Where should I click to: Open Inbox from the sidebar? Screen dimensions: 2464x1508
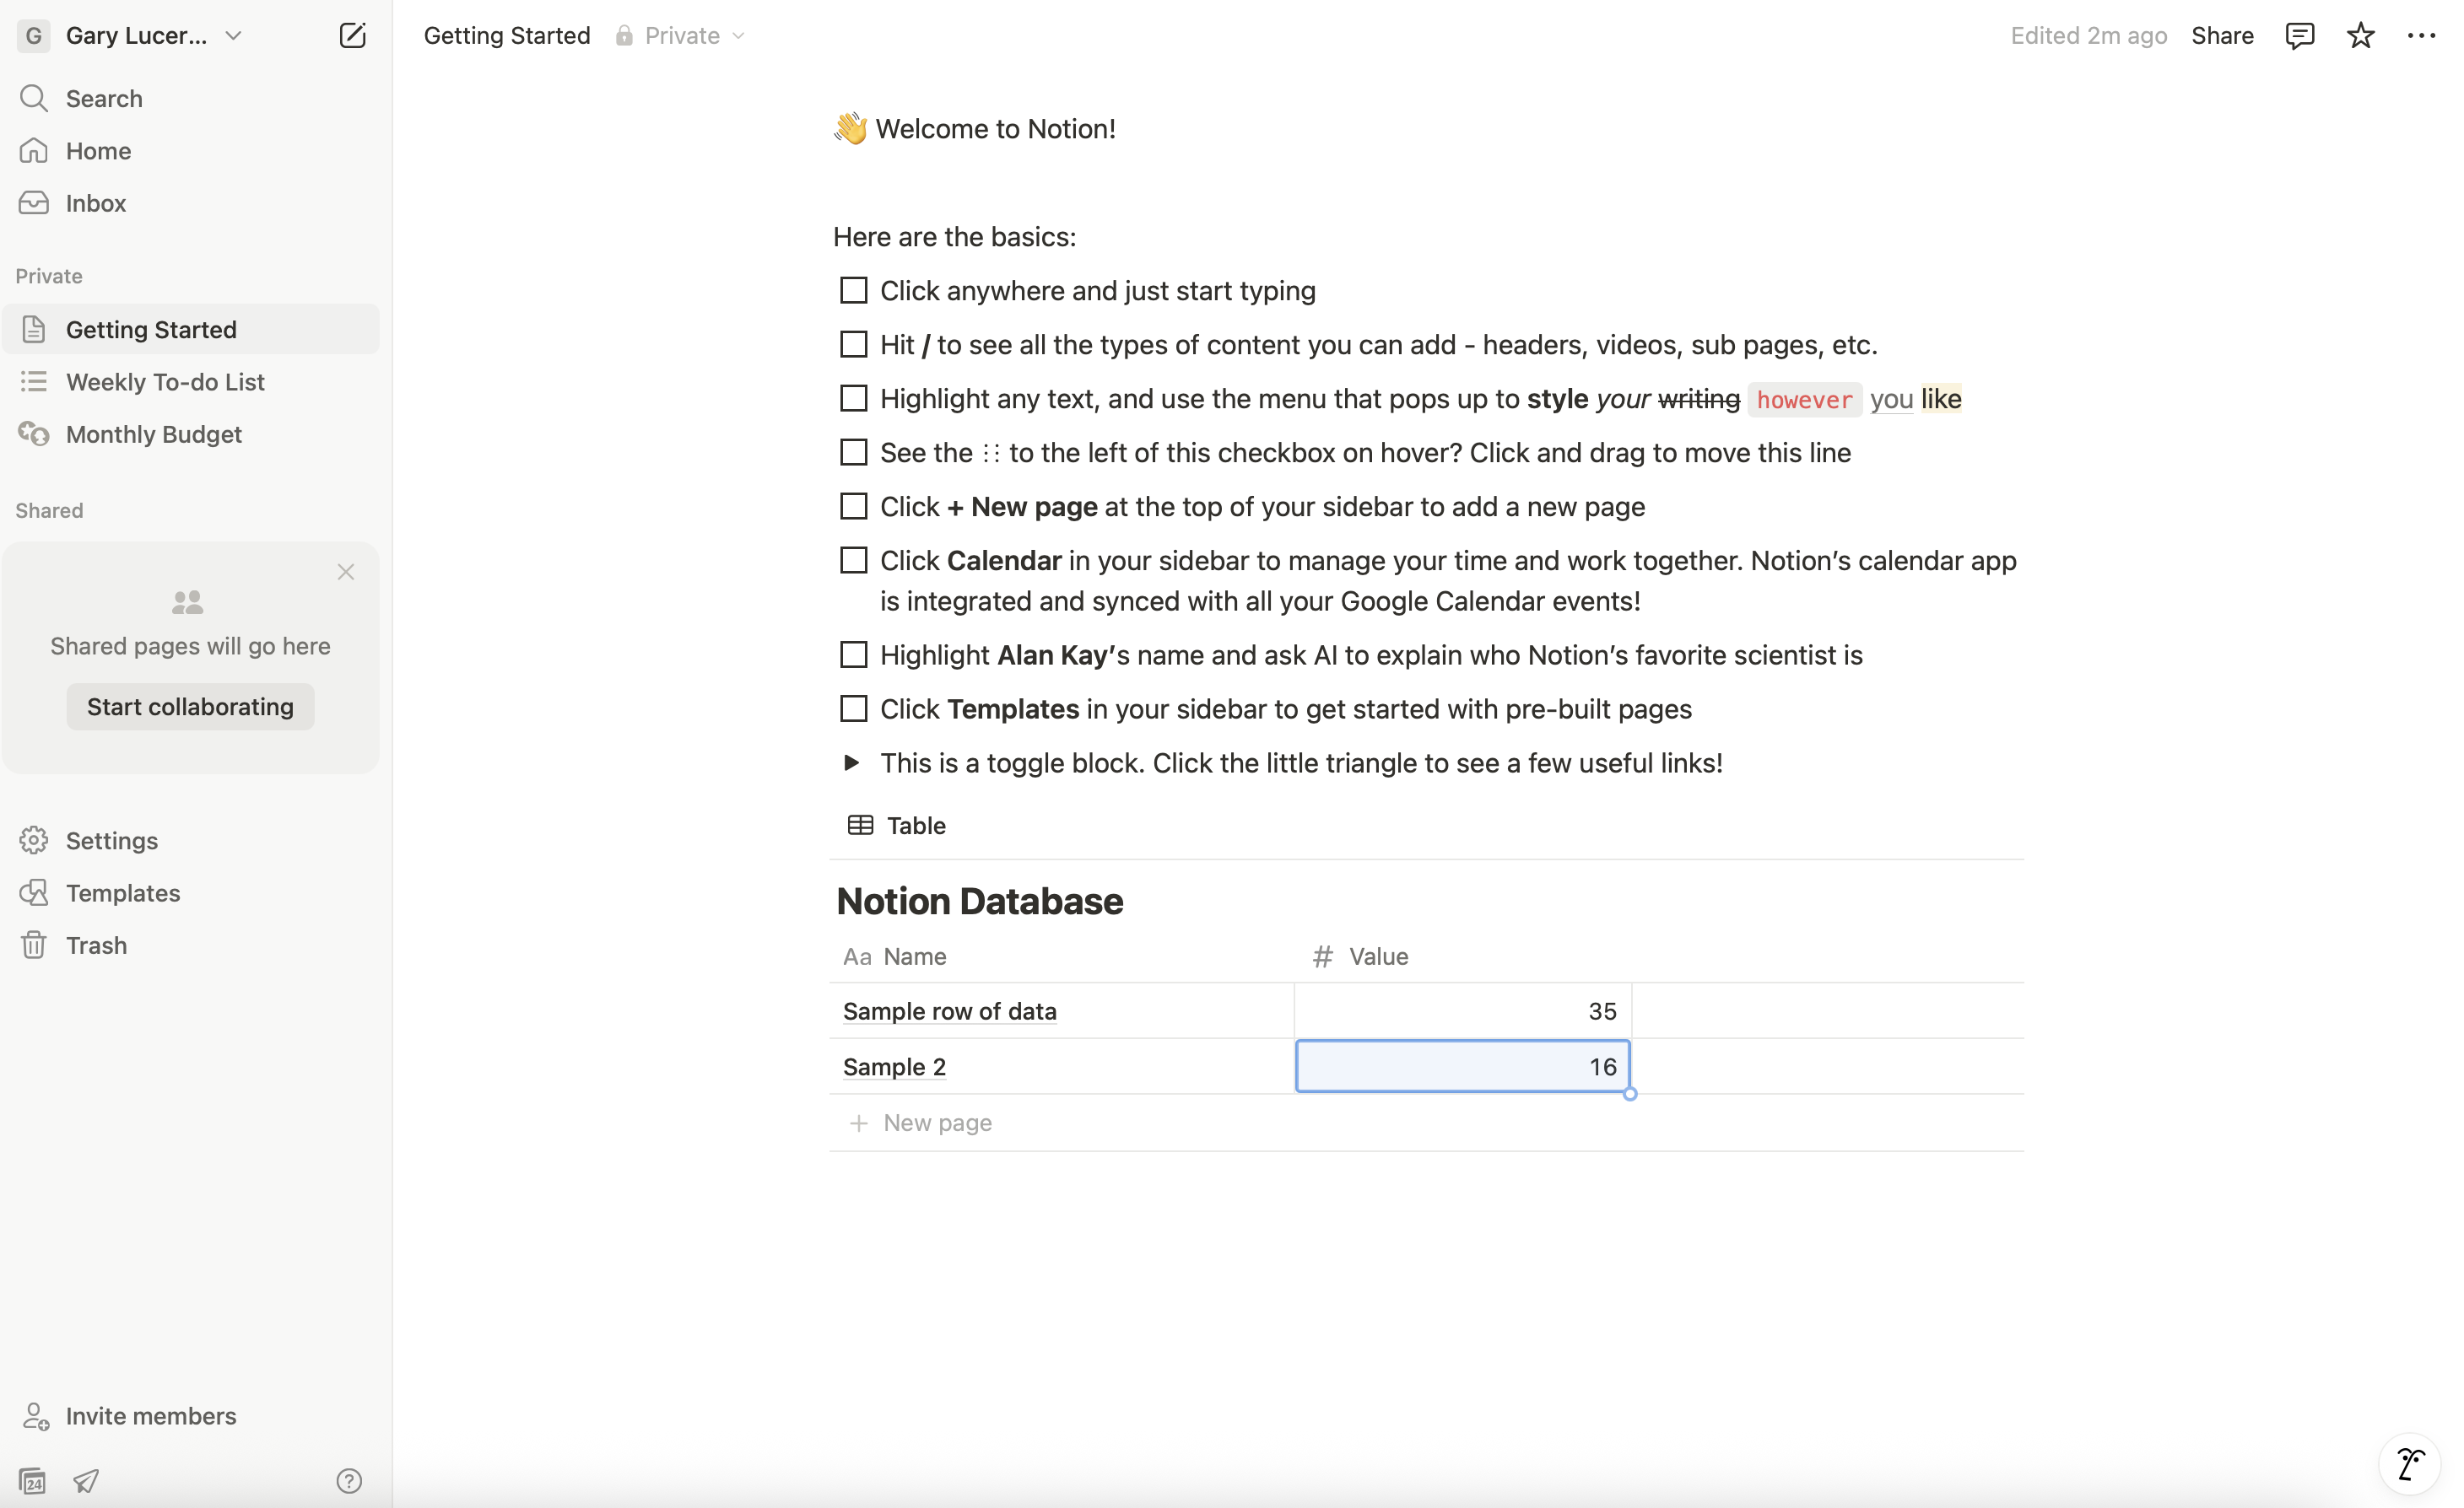coord(190,203)
